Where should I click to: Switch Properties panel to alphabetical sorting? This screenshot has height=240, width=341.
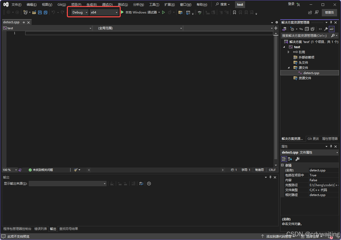coord(290,159)
